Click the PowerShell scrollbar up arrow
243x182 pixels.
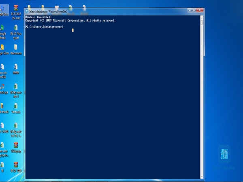pos(202,18)
